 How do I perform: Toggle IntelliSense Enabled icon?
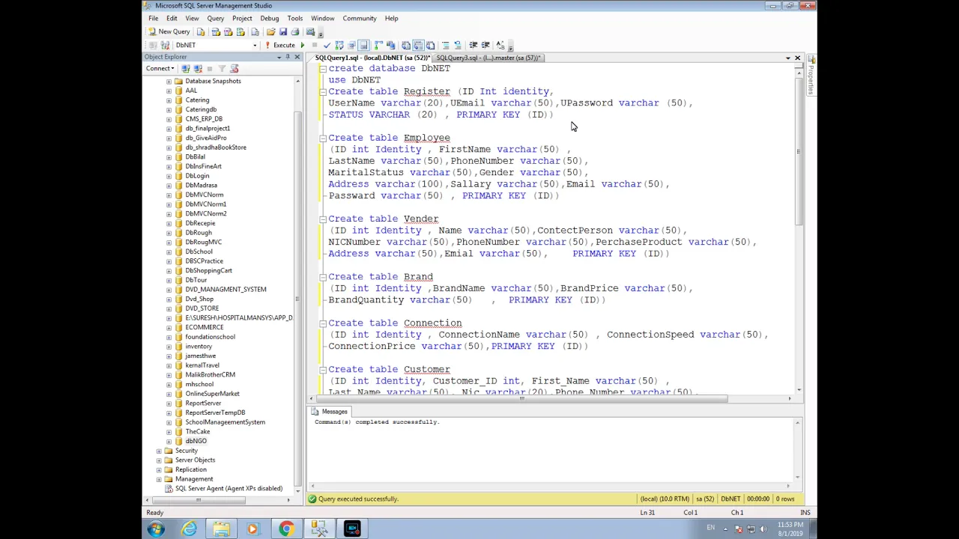[363, 45]
